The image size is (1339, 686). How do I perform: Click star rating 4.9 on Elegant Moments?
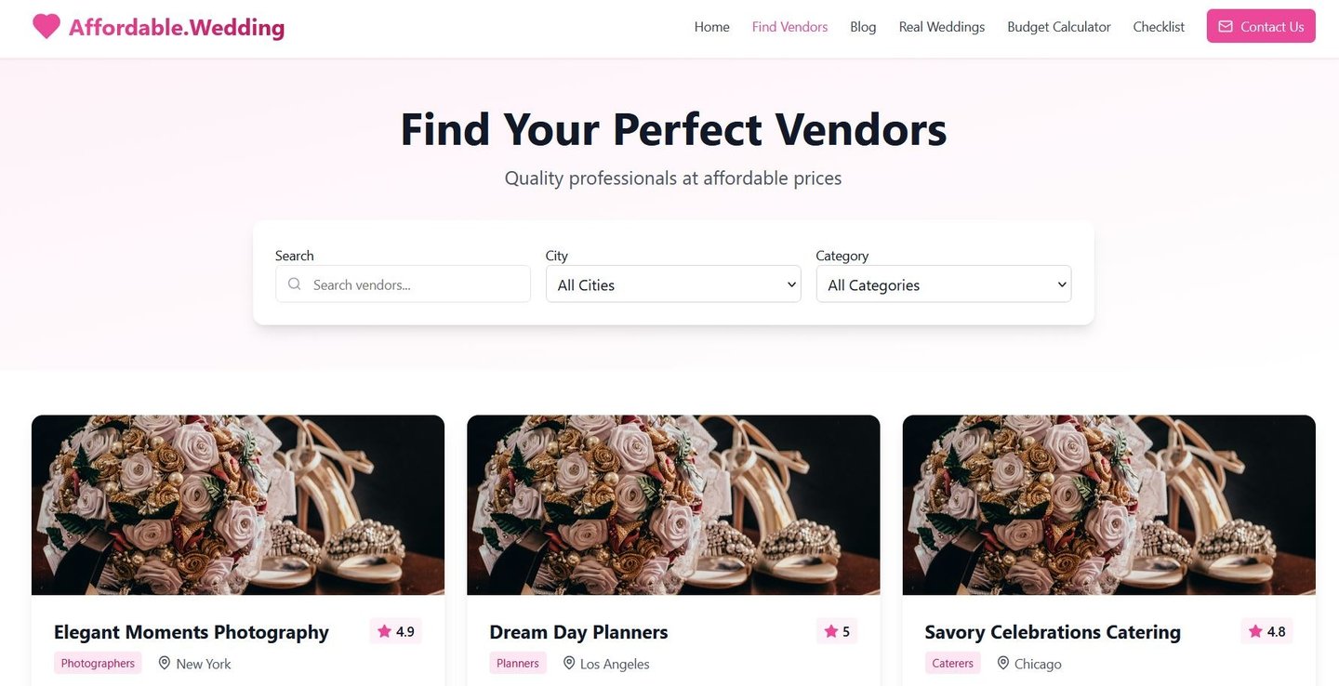point(395,631)
